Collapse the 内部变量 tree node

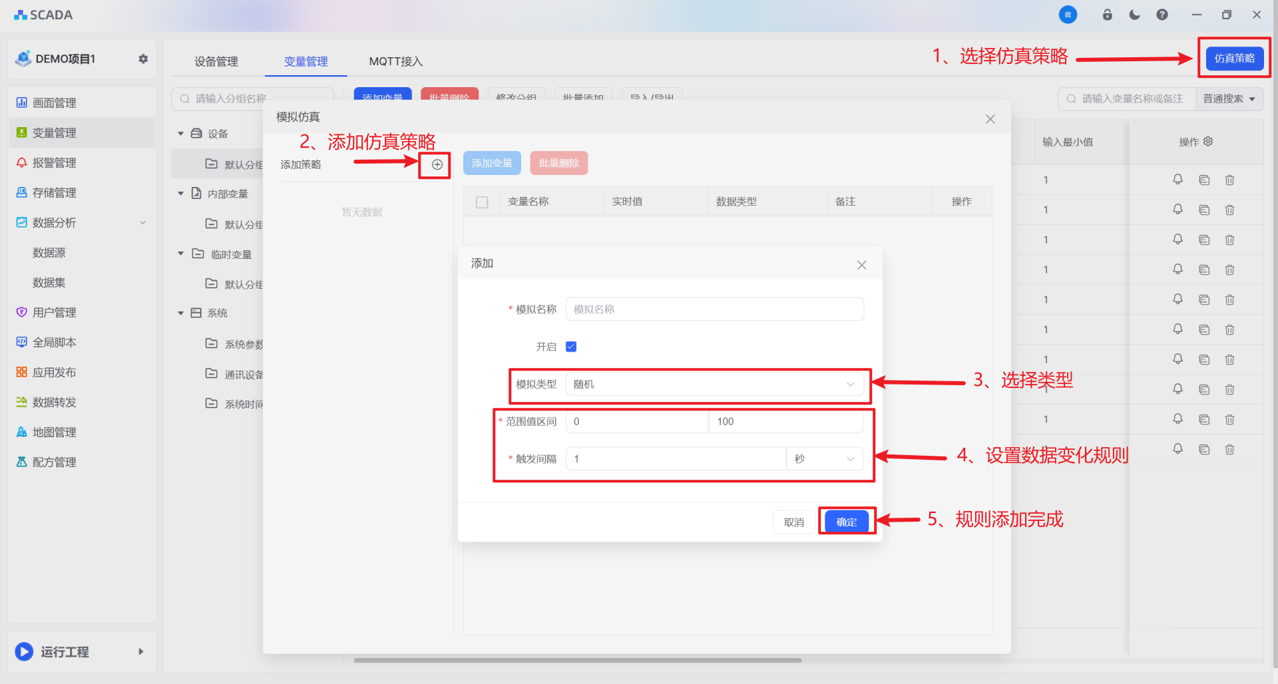180,194
